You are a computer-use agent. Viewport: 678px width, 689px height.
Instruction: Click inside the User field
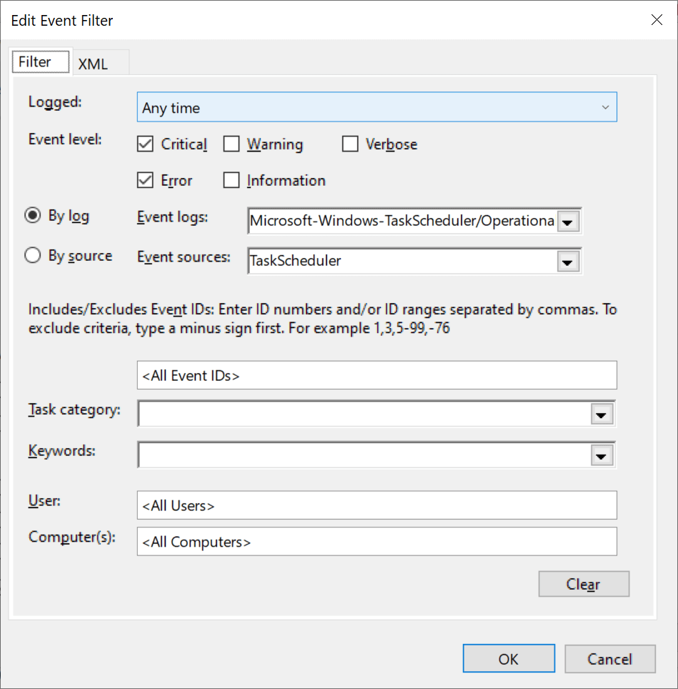click(377, 505)
